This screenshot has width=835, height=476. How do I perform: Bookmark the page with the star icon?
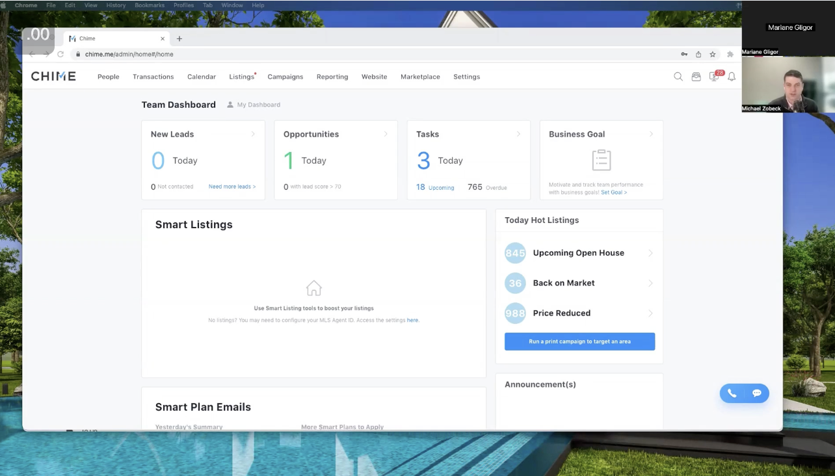(x=712, y=54)
